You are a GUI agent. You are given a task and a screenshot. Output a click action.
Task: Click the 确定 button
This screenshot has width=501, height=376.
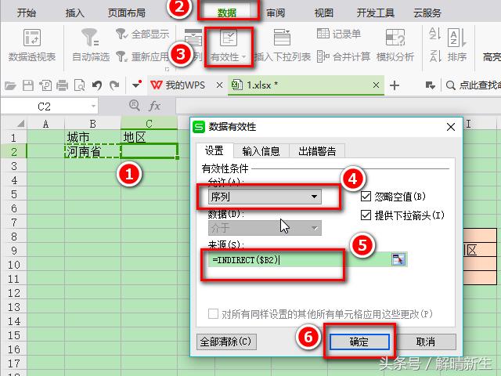tap(359, 342)
